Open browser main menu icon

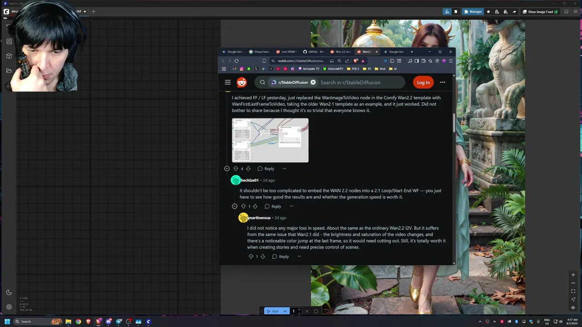pyautogui.click(x=451, y=61)
